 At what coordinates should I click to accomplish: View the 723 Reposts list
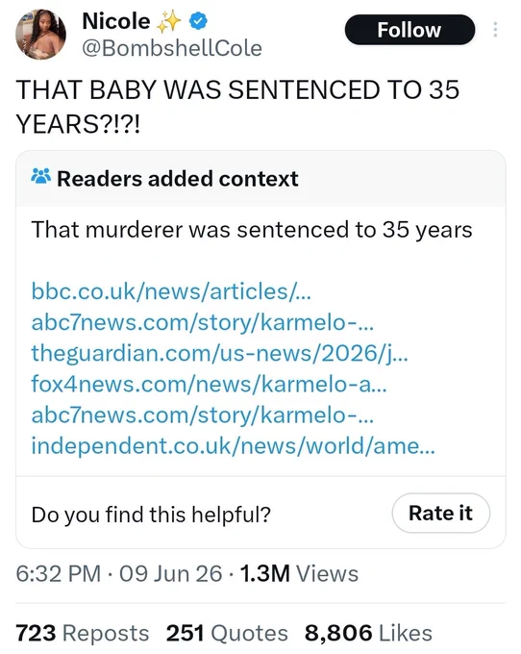82,633
